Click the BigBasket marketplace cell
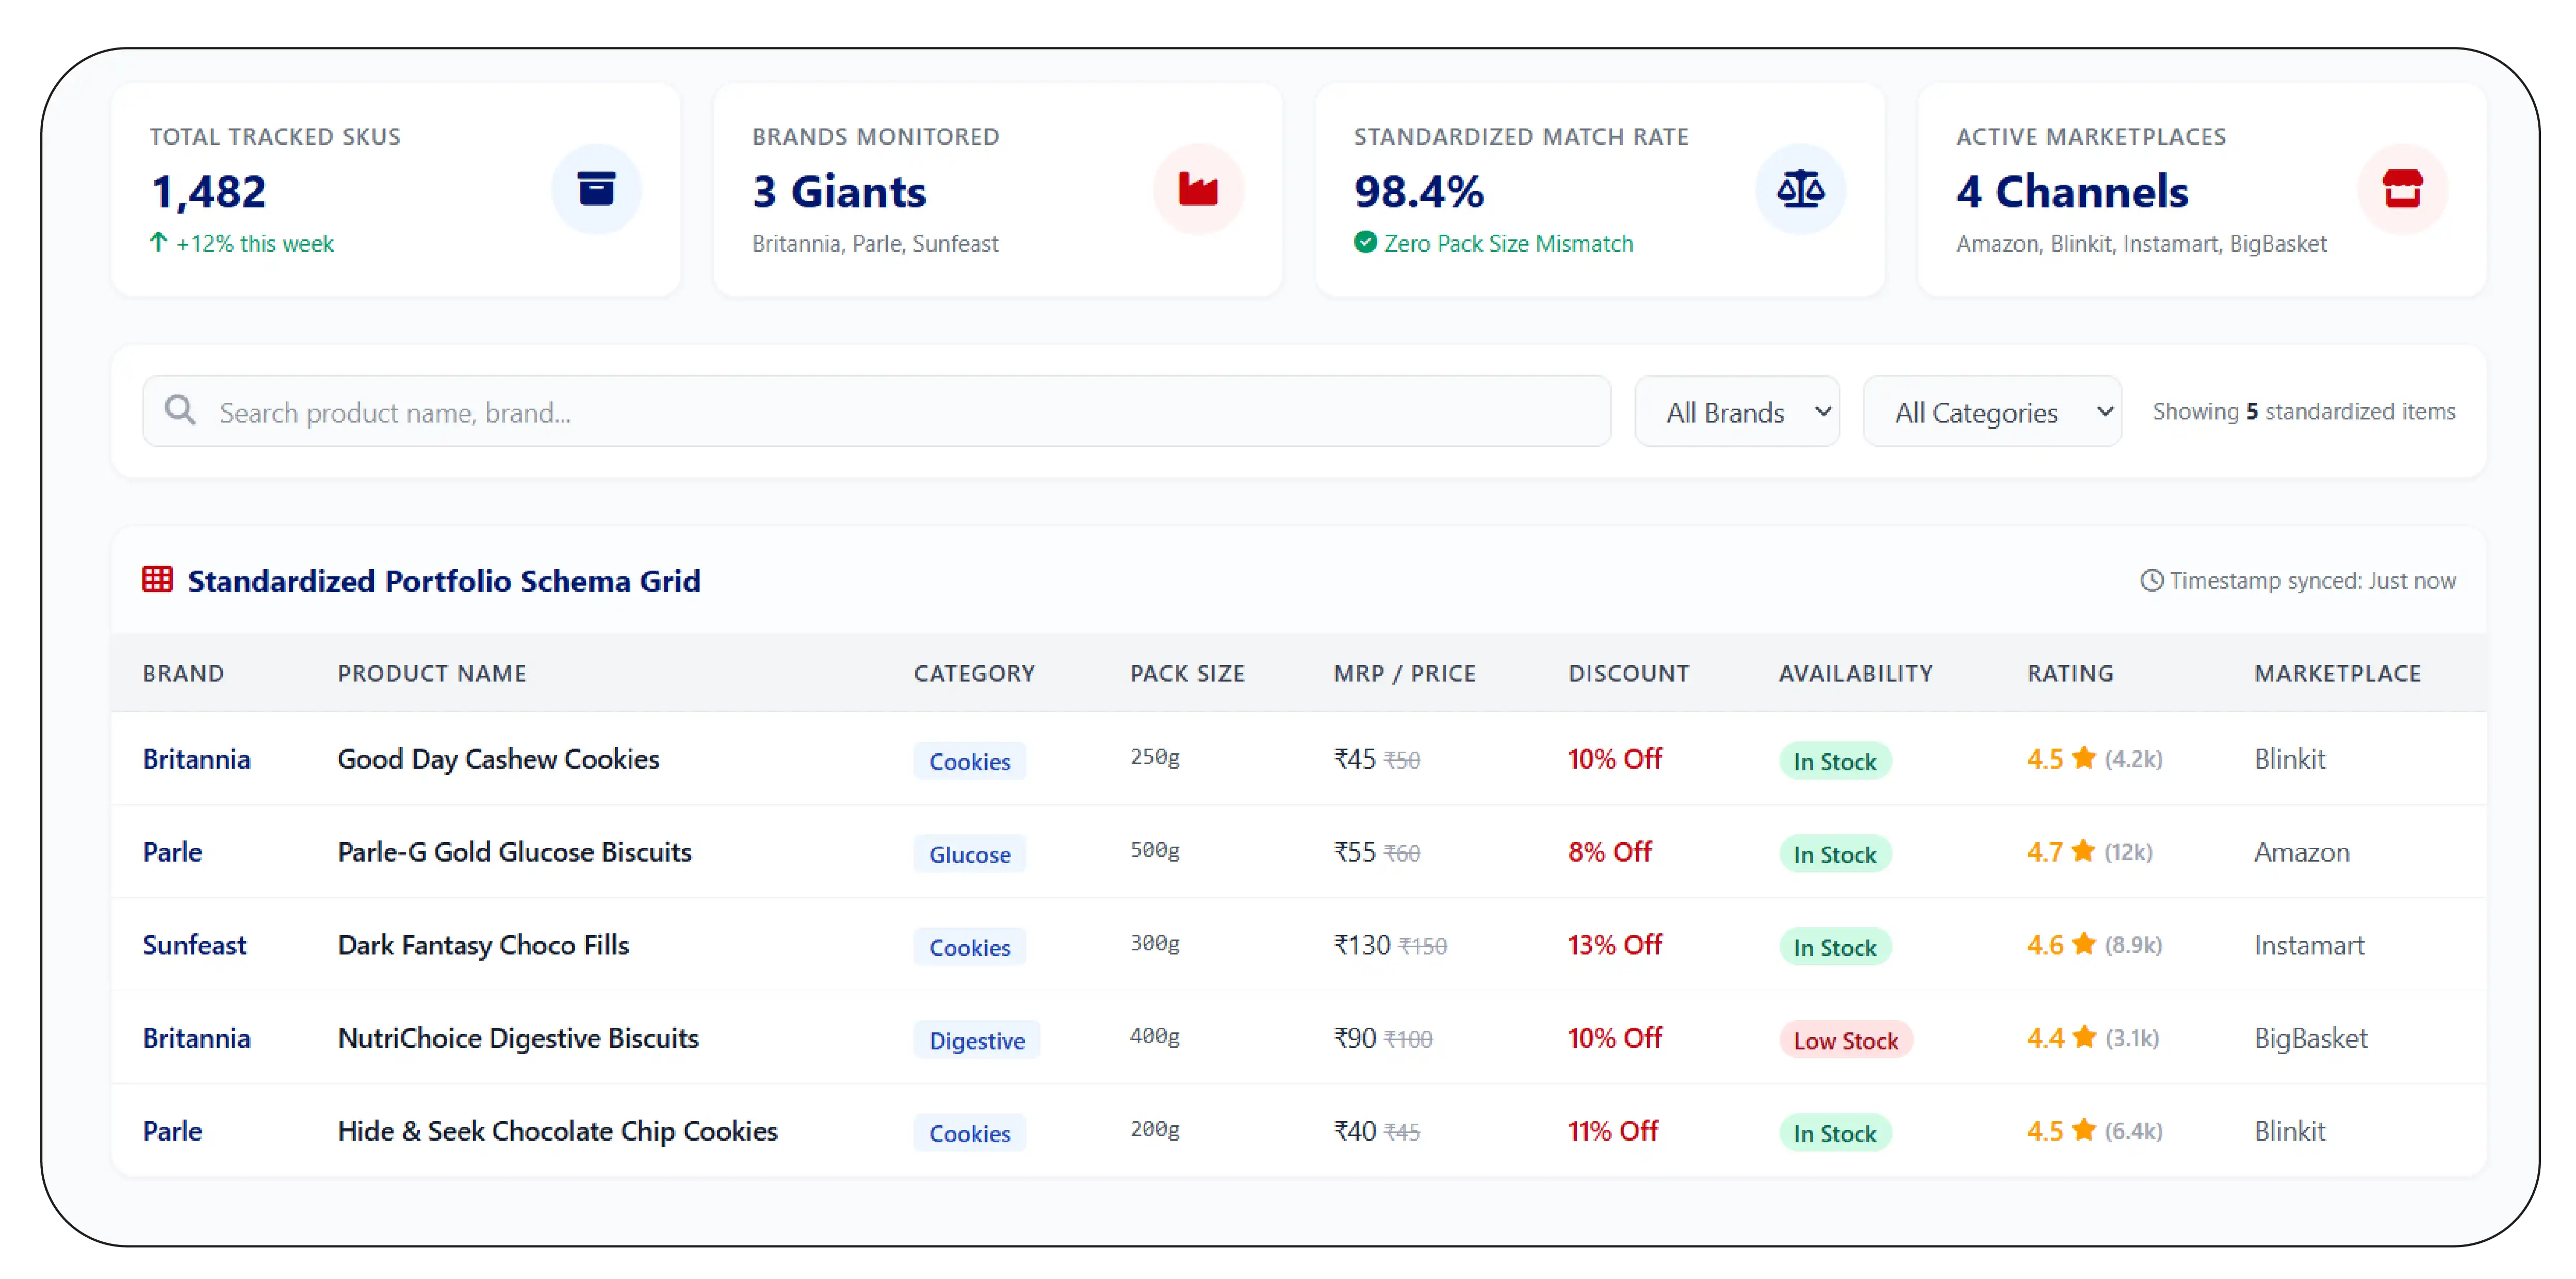The width and height of the screenshot is (2576, 1279). click(2310, 1038)
